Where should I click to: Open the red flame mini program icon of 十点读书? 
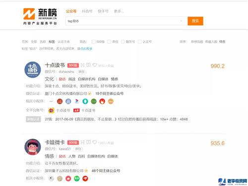click(x=102, y=101)
